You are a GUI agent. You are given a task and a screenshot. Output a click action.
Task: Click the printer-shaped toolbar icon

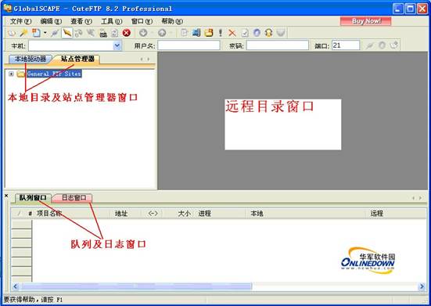[103, 34]
